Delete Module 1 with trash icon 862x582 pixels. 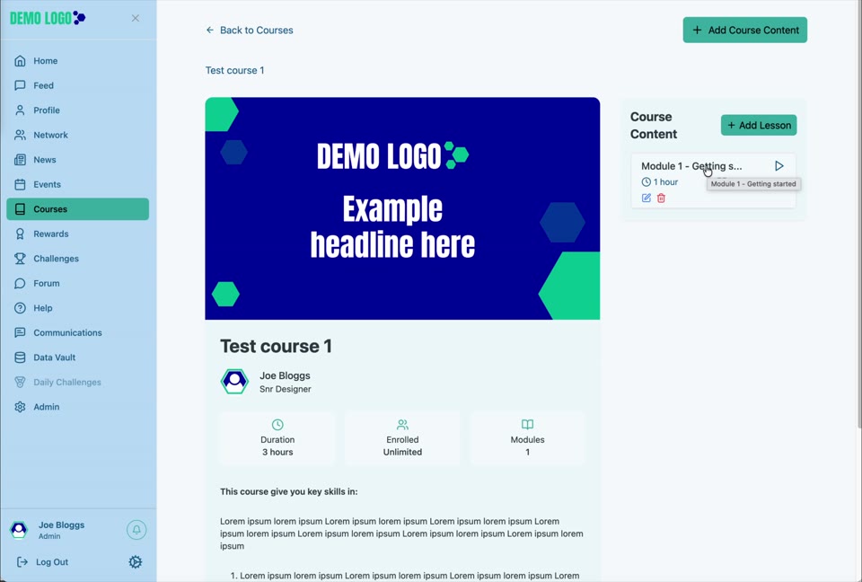pos(662,198)
